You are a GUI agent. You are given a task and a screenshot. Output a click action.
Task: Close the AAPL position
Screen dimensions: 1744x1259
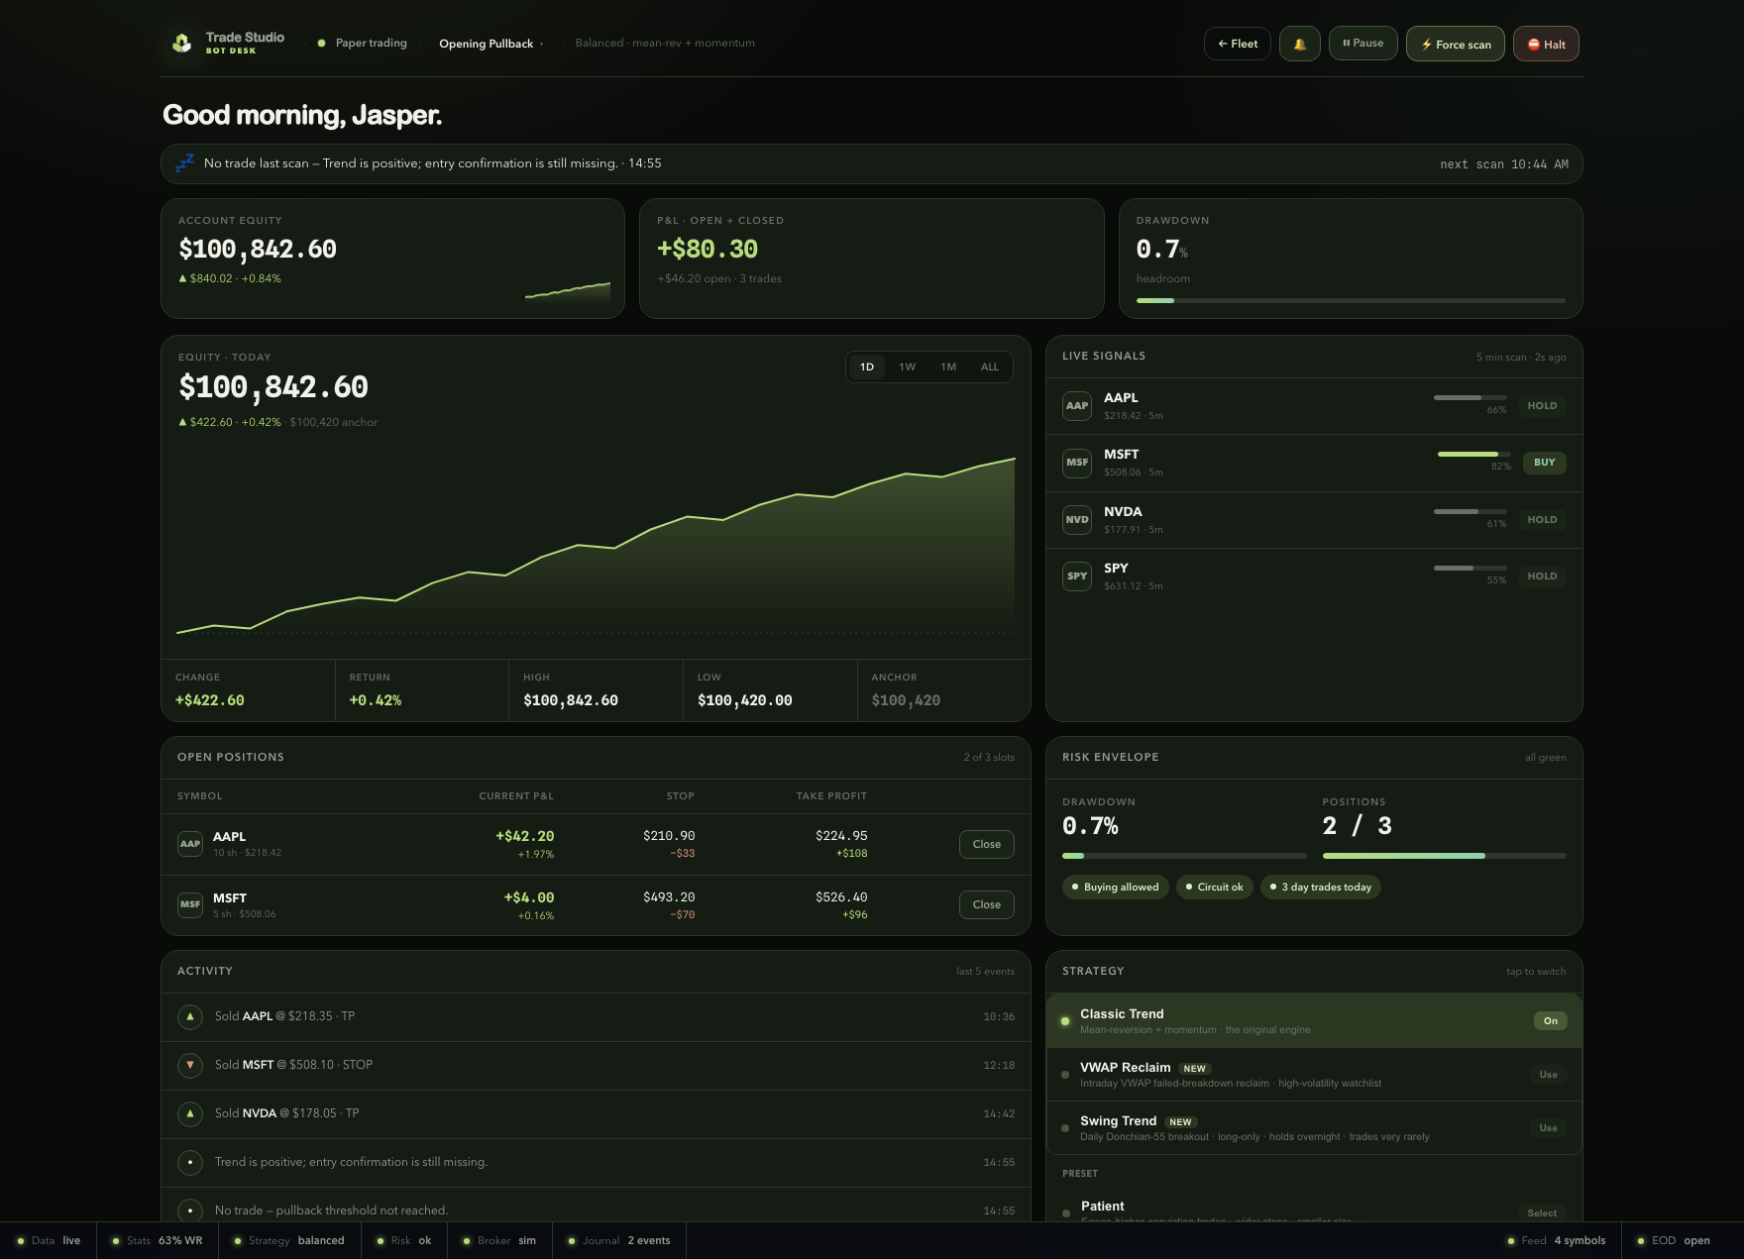point(986,844)
